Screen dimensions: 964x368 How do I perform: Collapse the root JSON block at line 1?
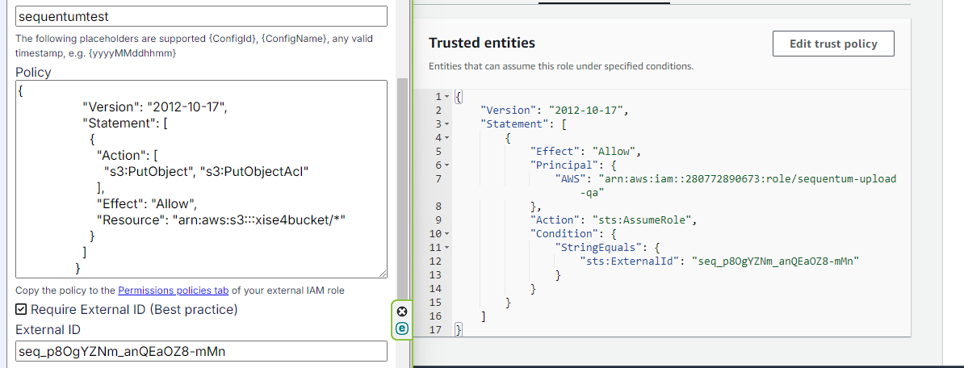tap(446, 97)
